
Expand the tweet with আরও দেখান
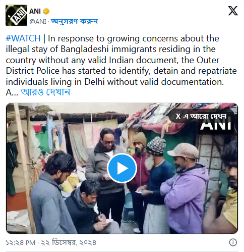click(x=45, y=92)
